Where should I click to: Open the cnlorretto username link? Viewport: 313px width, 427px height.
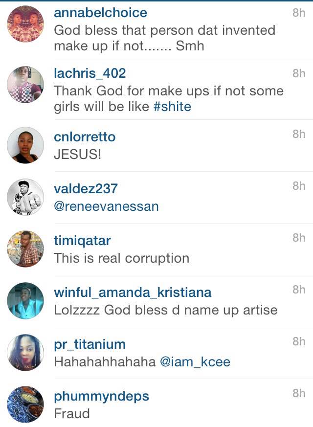[x=85, y=136]
